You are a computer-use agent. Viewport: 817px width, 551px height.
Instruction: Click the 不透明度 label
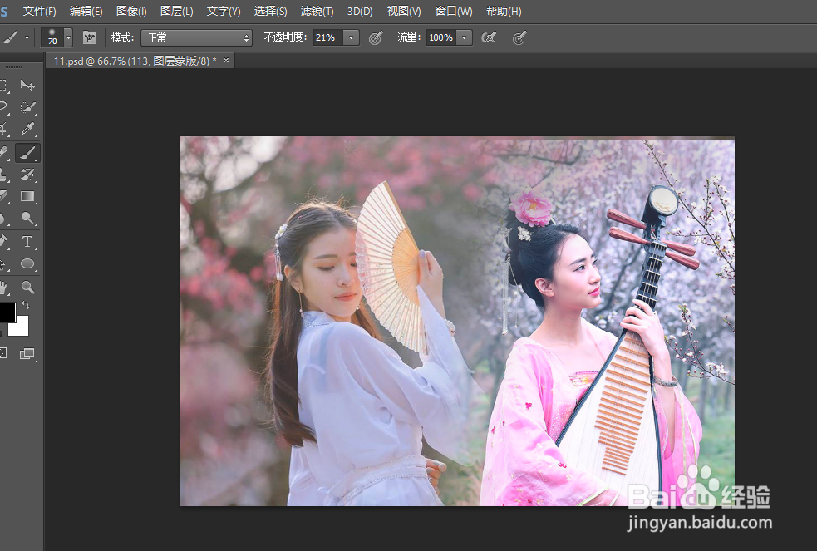(285, 37)
